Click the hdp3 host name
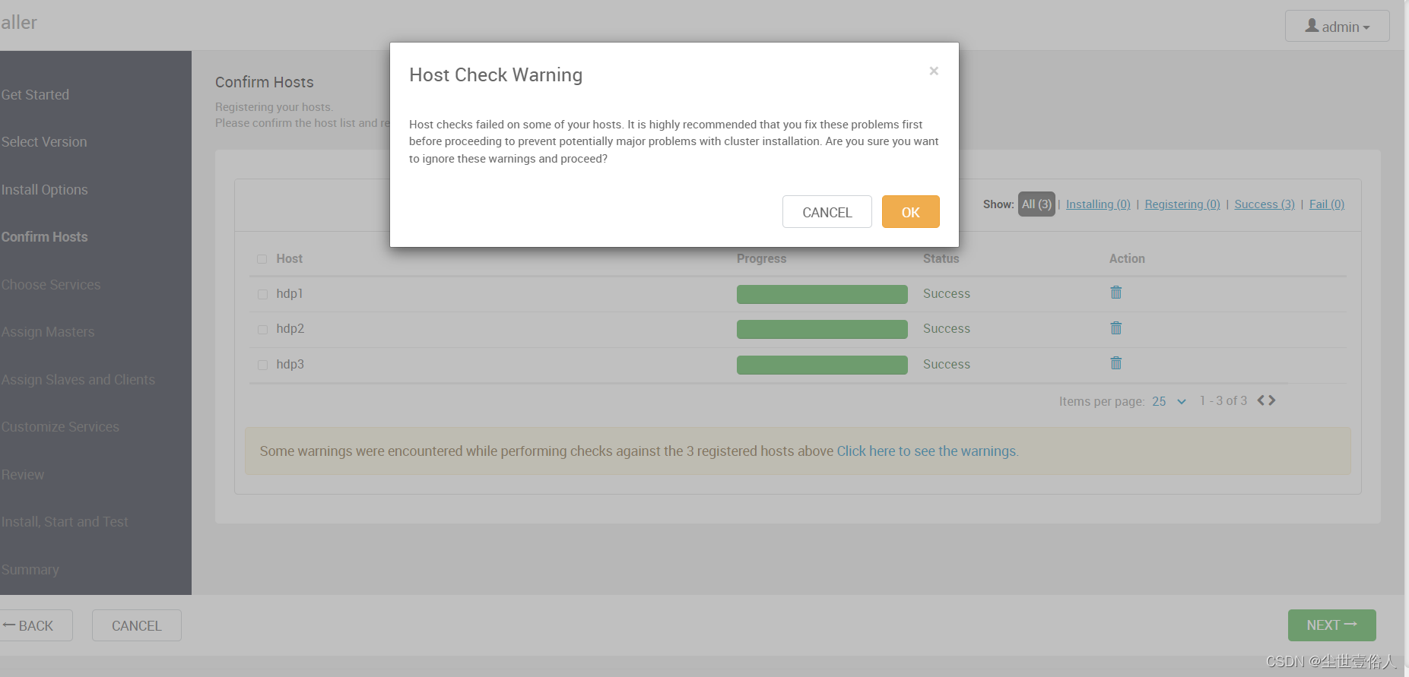1409x677 pixels. tap(290, 364)
